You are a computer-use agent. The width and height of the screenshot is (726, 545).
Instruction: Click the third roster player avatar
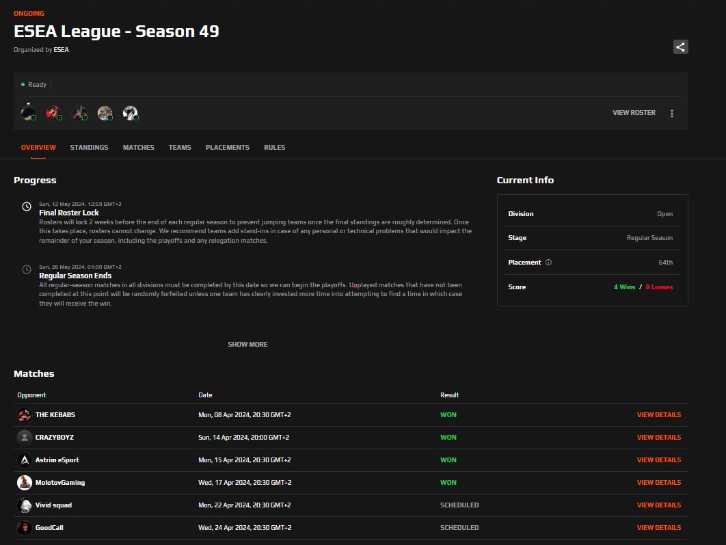point(79,113)
